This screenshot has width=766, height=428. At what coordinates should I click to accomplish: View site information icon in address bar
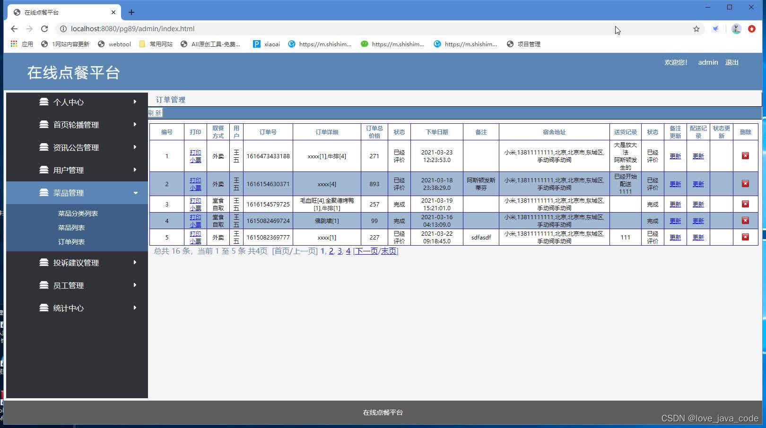click(63, 29)
